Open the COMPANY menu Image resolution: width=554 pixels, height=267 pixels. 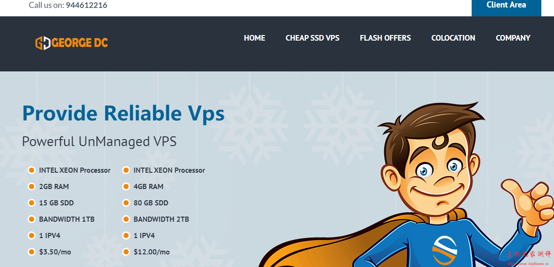(513, 38)
